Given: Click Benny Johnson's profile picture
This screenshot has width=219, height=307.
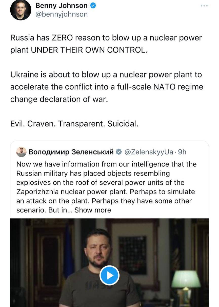Looking at the screenshot, I should 21,10.
